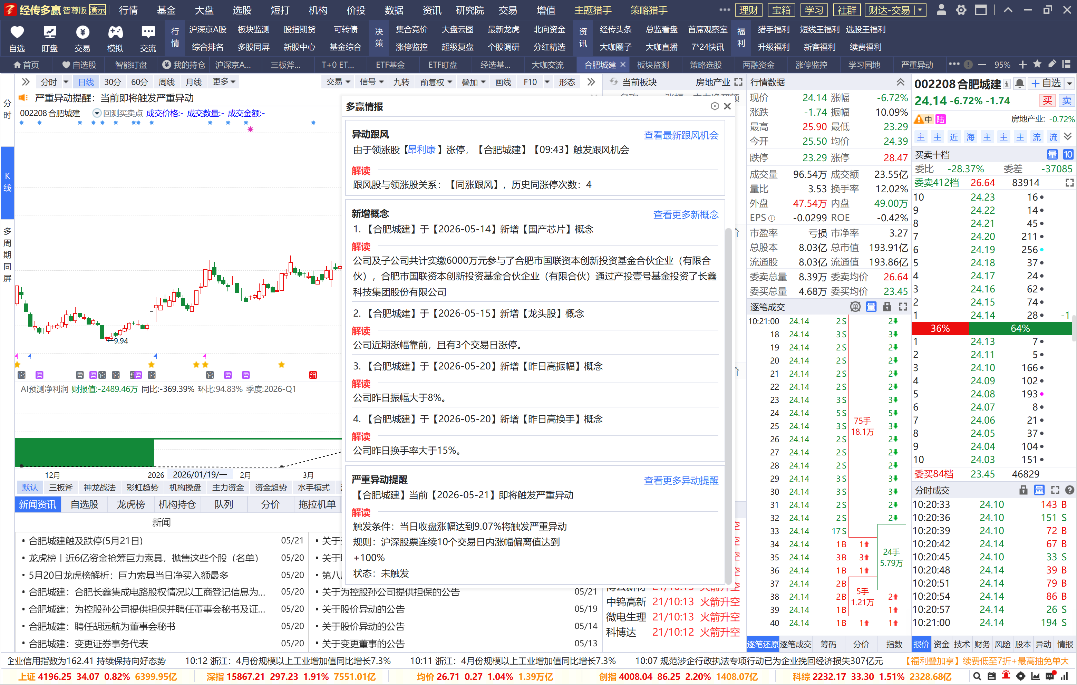
Task: Toggle 九转 indicator in chart toolbar
Action: tap(401, 82)
